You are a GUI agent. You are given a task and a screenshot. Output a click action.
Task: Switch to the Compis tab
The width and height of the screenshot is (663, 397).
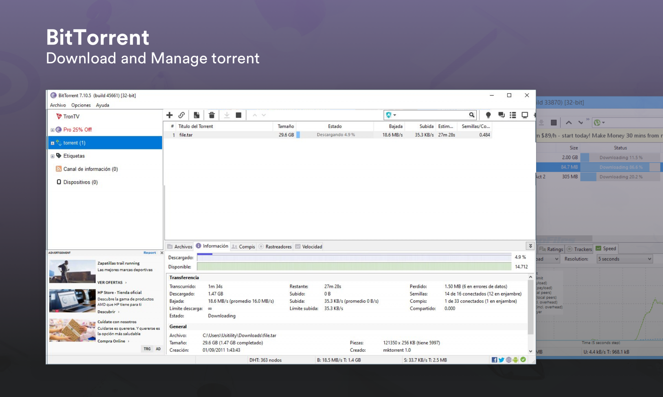[243, 246]
